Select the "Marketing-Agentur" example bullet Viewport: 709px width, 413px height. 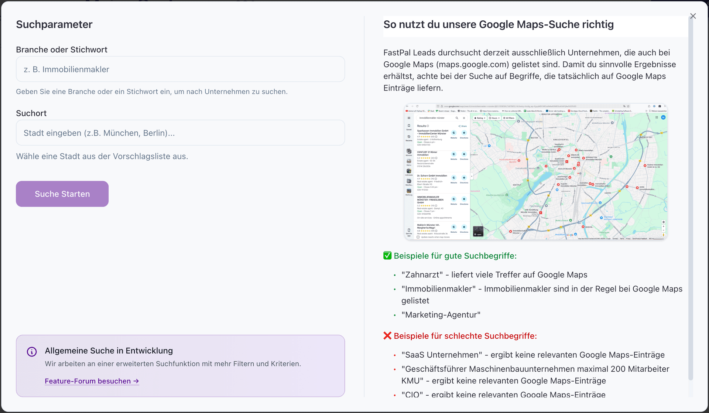point(441,315)
